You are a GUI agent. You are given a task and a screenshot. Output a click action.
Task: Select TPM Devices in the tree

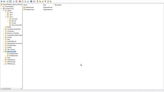(11, 64)
